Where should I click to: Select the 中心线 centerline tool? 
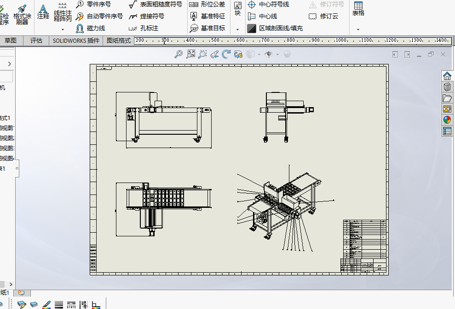pyautogui.click(x=262, y=16)
